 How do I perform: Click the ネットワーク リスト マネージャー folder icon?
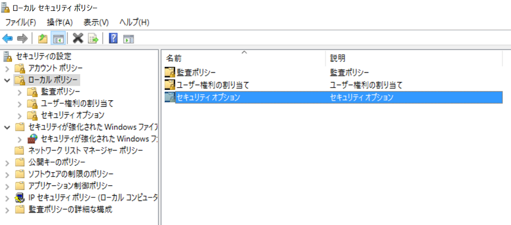[x=20, y=150]
